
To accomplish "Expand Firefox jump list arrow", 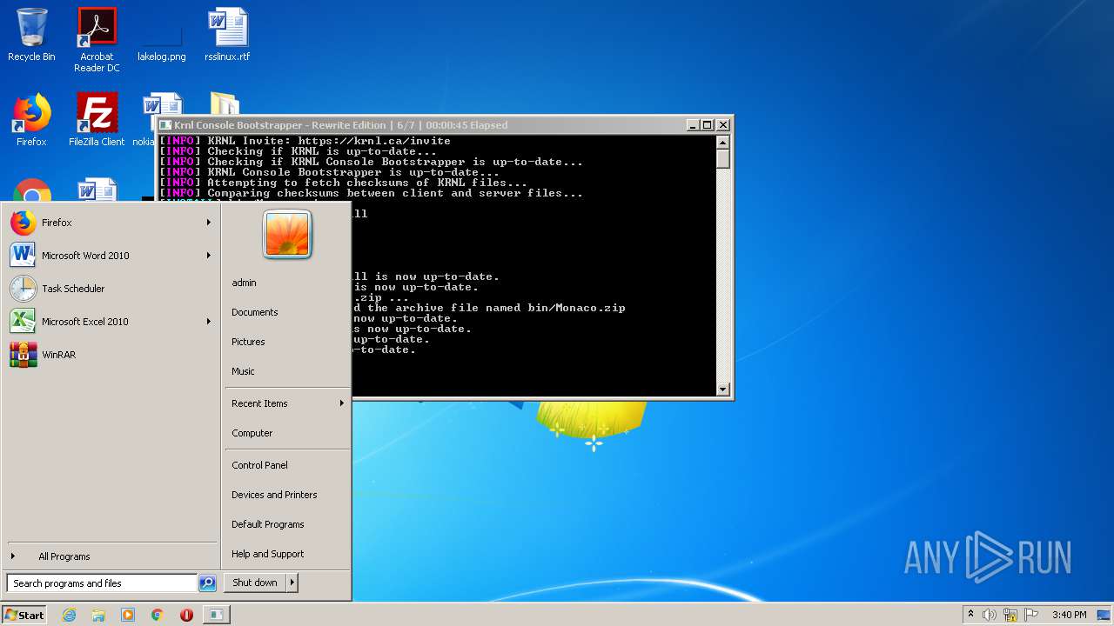I will click(209, 223).
